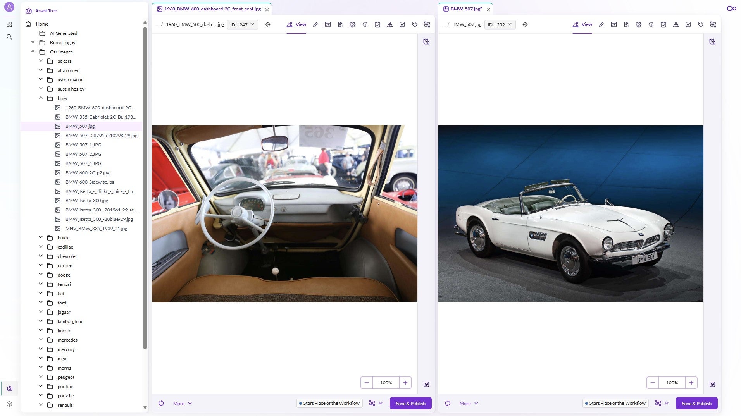The width and height of the screenshot is (741, 416).
Task: Click the pencil edit icon in left panel
Action: pos(315,24)
